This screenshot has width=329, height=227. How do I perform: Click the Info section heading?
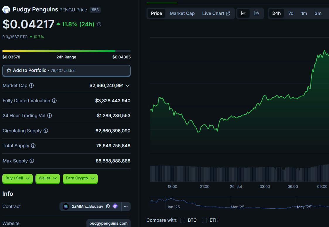(x=8, y=194)
